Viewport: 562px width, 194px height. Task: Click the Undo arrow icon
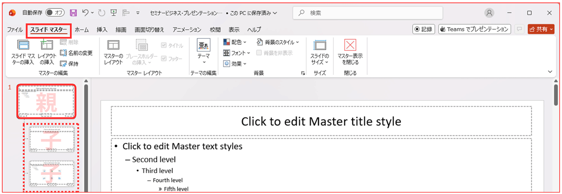coord(86,13)
